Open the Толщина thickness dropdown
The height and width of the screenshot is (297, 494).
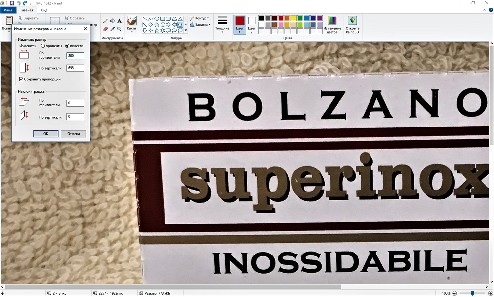(x=222, y=24)
